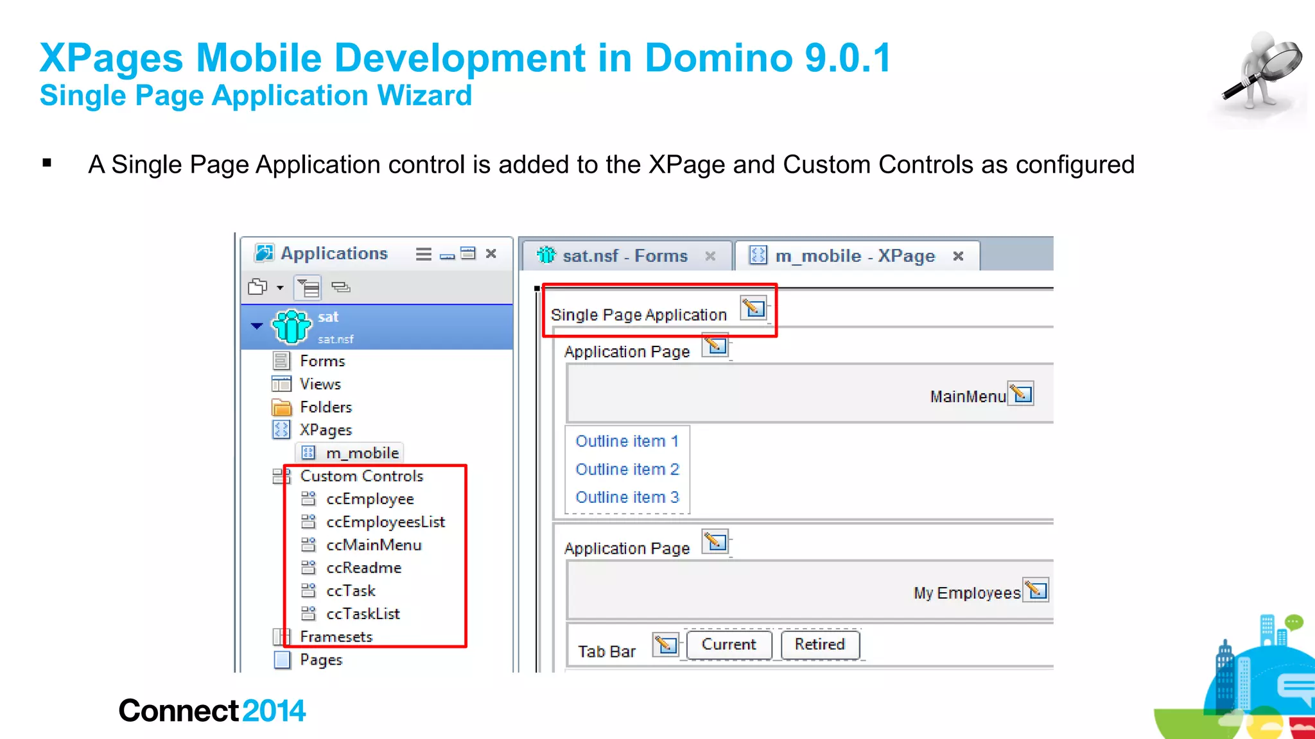1315x739 pixels.
Task: Click the open application folder icon
Action: 258,287
